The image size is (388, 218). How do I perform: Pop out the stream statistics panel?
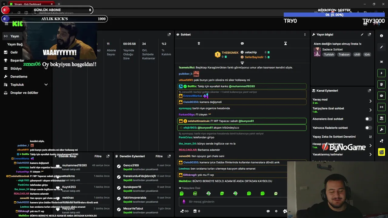169,35
